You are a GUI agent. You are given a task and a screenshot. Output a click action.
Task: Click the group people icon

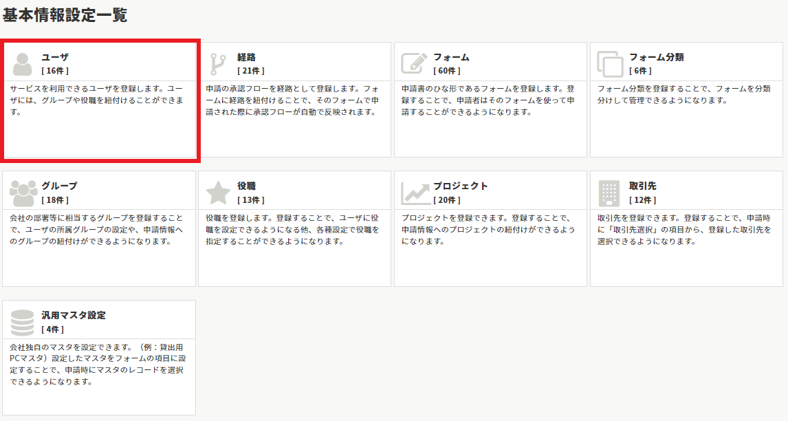pyautogui.click(x=23, y=193)
